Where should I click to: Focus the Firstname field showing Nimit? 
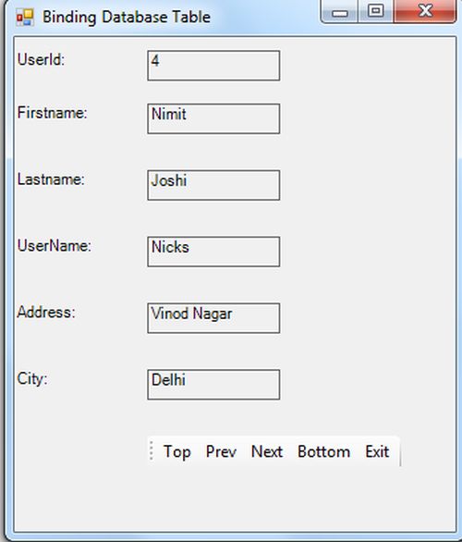point(213,118)
